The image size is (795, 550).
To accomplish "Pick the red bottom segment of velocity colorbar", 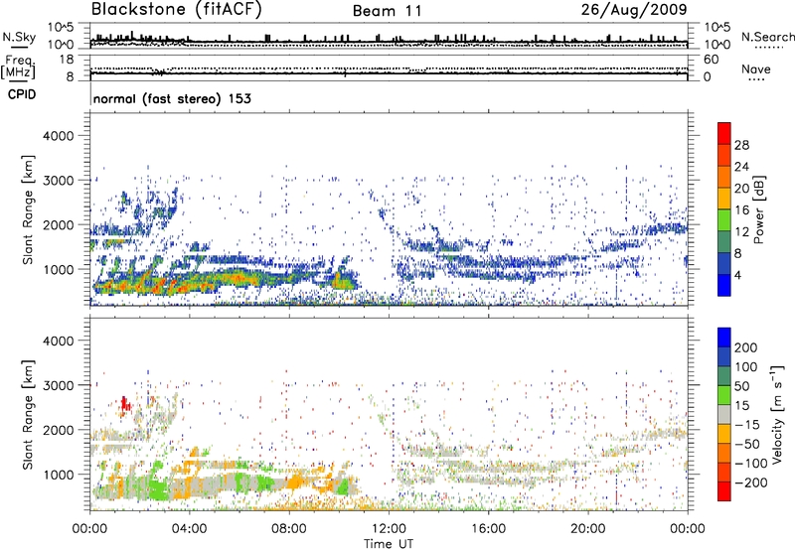I will 724,491.
